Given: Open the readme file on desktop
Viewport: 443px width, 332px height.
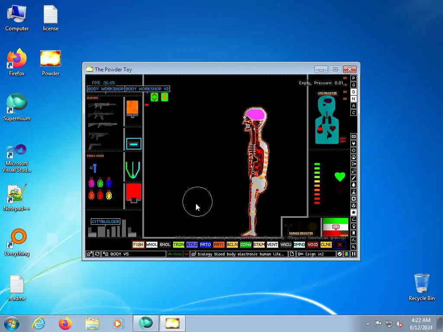Looking at the screenshot, I should click(x=17, y=288).
